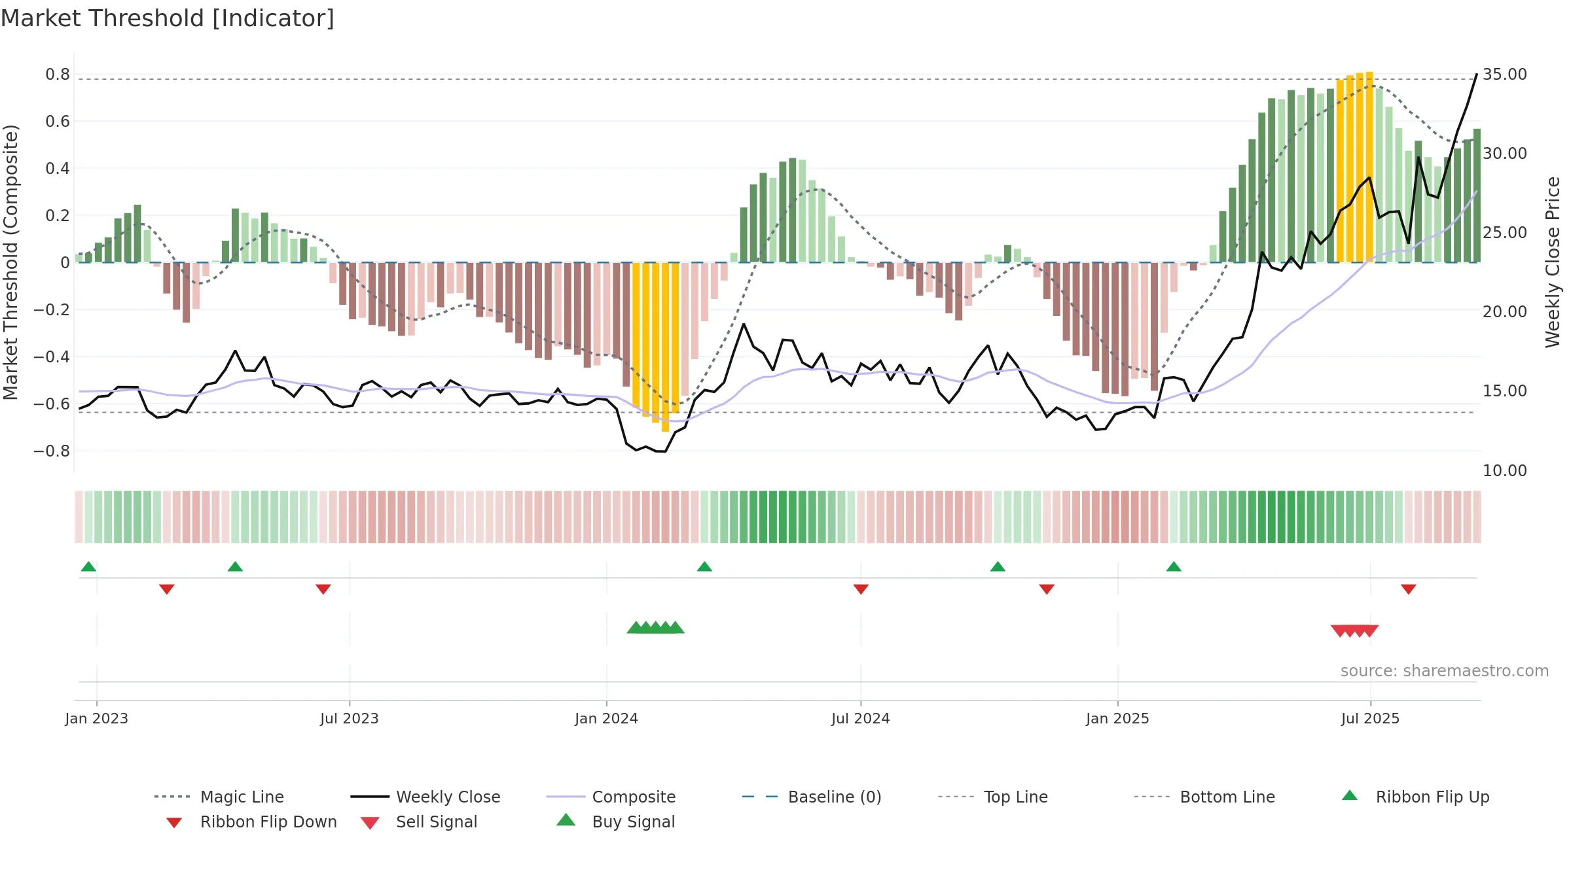Click the Market Threshold (Composite) axis title

click(10, 262)
